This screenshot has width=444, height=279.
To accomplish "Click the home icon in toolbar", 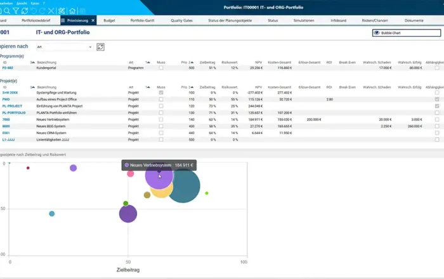I will point(72,11).
